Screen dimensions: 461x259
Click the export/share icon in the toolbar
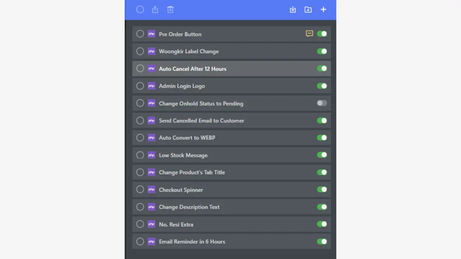pyautogui.click(x=155, y=9)
